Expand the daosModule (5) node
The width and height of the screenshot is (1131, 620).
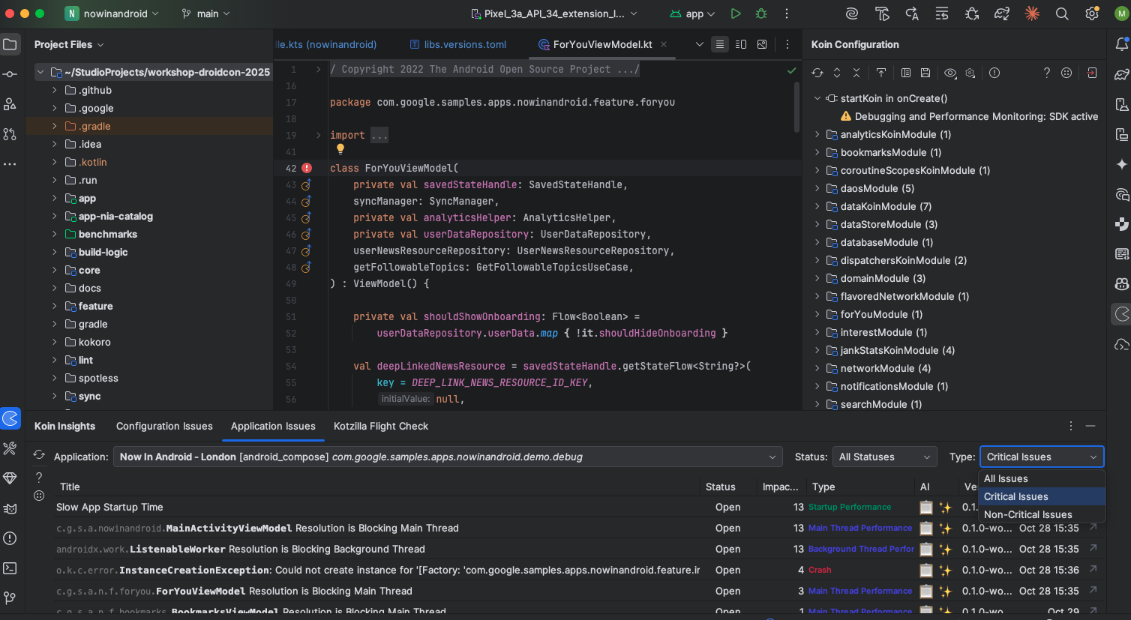(x=817, y=188)
